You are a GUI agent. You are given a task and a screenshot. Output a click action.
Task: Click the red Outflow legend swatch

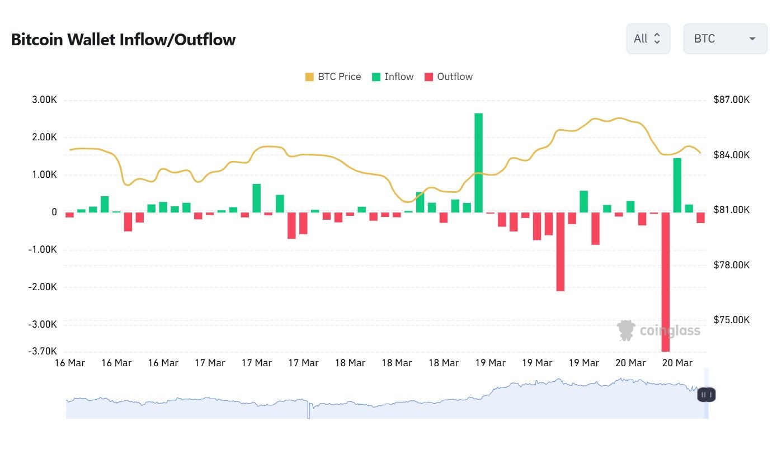pos(429,77)
